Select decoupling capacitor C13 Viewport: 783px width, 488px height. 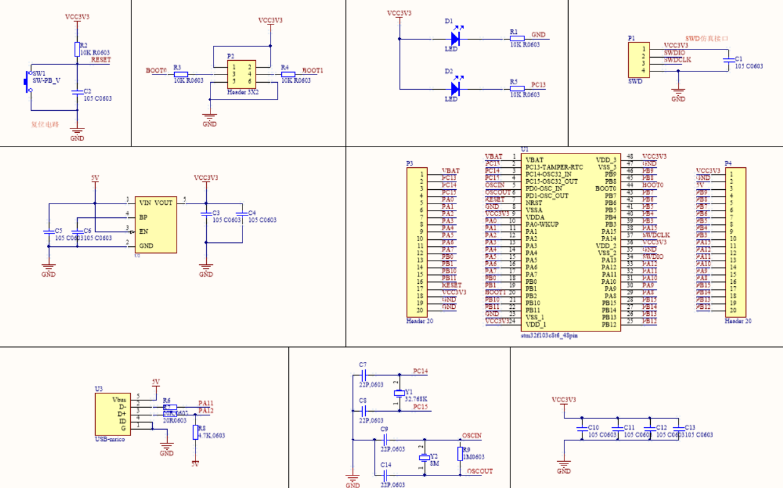678,429
